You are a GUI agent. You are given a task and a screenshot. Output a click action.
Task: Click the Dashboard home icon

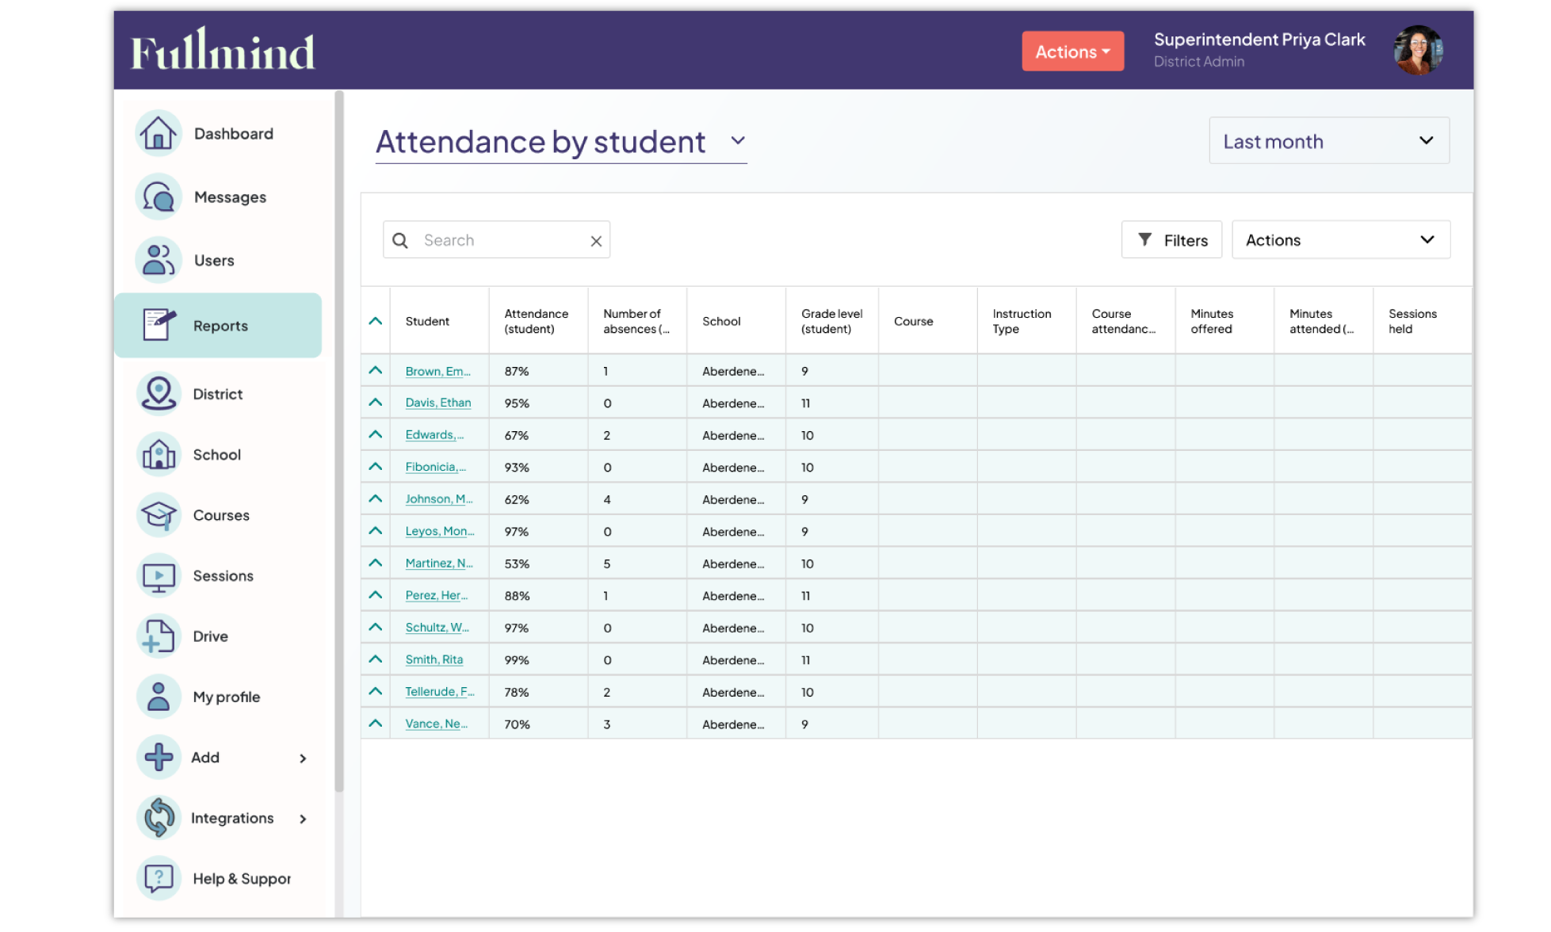coord(159,133)
